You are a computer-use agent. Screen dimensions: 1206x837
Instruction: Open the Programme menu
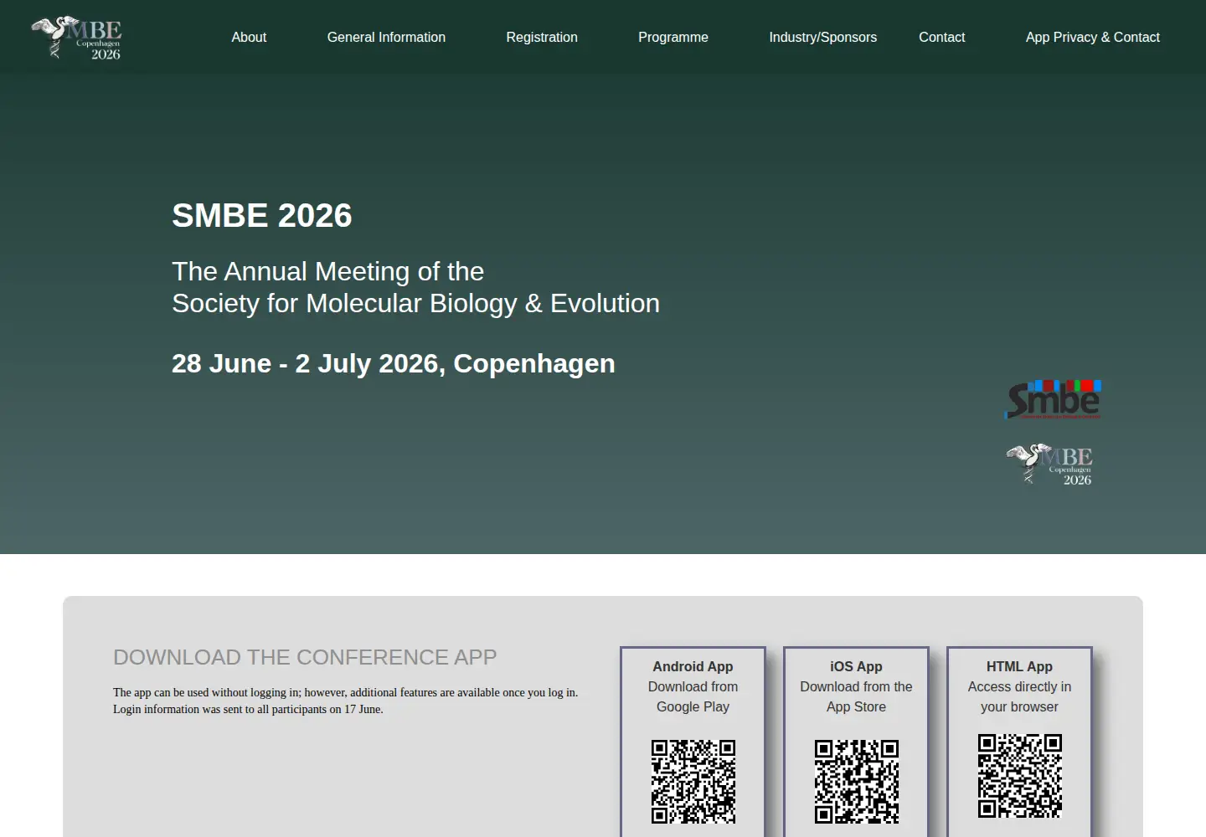(x=673, y=37)
